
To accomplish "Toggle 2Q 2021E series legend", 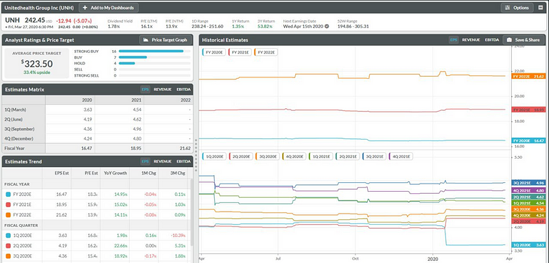I will coord(347,156).
